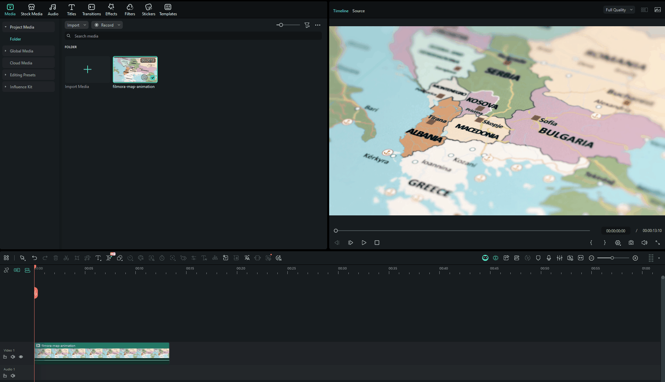Open the Full Quality dropdown
665x382 pixels.
tap(619, 10)
